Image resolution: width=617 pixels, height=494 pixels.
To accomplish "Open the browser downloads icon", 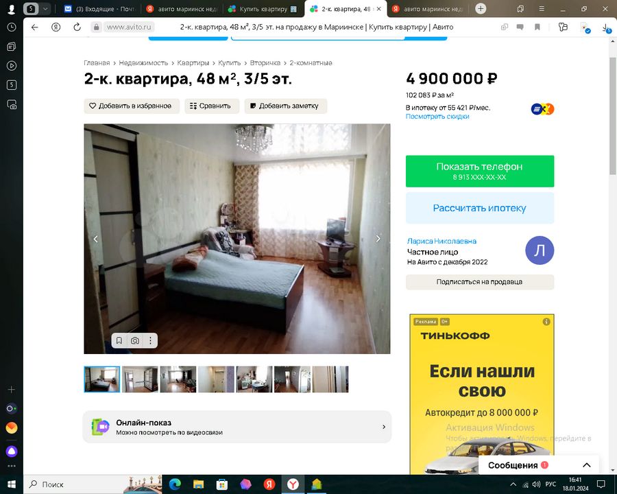I will [606, 27].
